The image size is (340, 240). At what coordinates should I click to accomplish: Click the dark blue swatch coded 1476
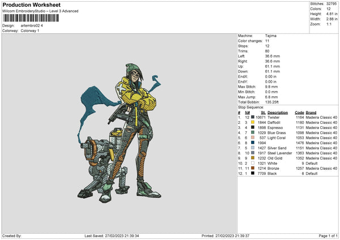click(x=253, y=143)
